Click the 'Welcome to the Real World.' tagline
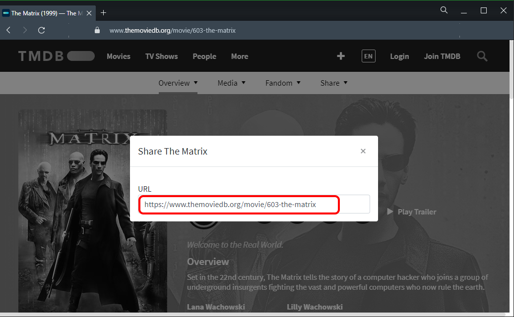The image size is (514, 317). tap(235, 245)
